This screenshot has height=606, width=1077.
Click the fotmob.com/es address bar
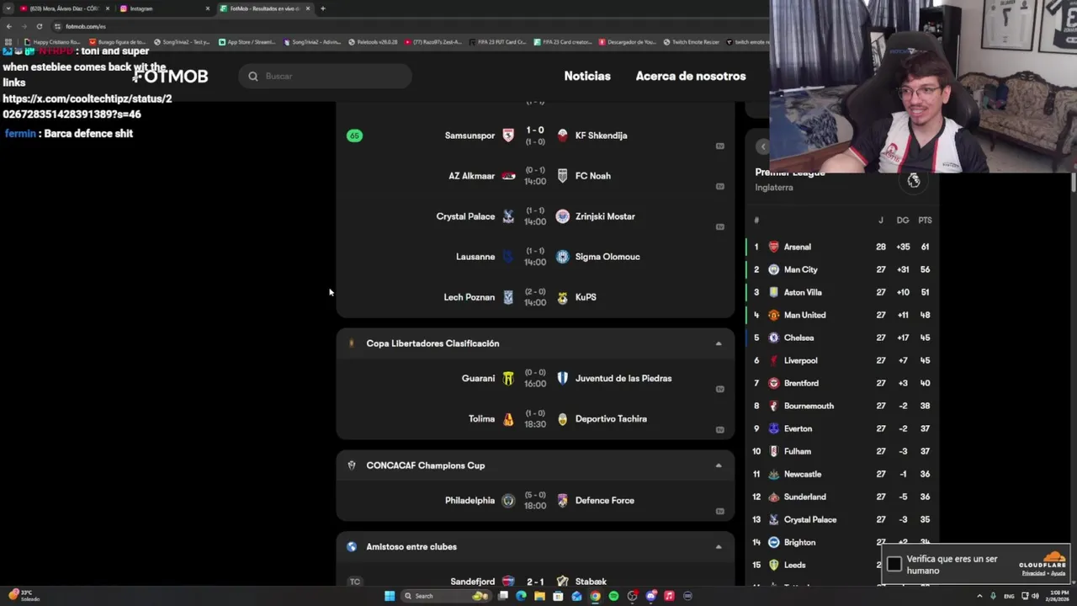point(86,26)
